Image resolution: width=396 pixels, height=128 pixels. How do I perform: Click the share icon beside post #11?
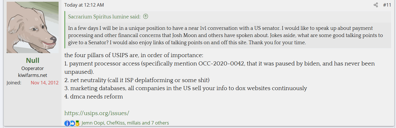pos(376,5)
